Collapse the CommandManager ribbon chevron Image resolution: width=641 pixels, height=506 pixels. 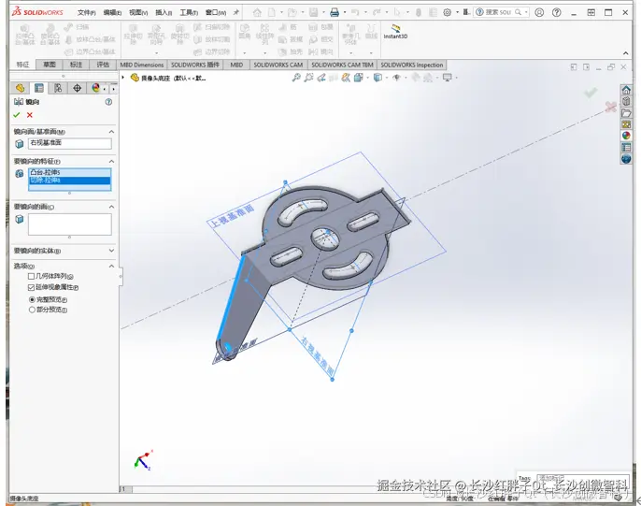click(625, 53)
